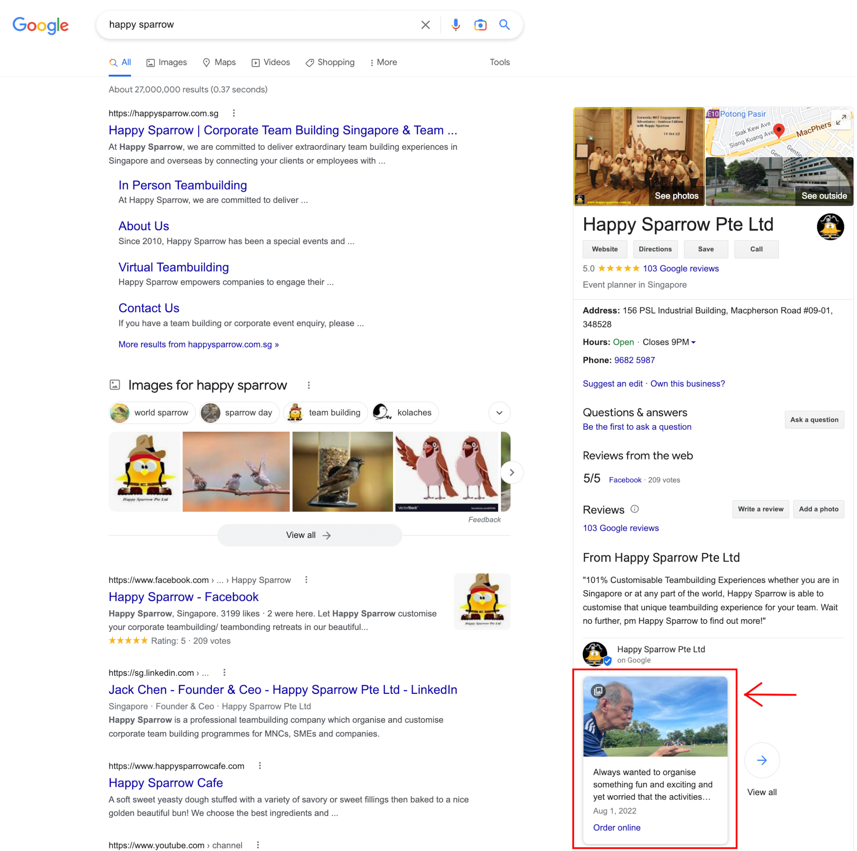
Task: Open Jack Chen LinkedIn result
Action: click(x=283, y=689)
